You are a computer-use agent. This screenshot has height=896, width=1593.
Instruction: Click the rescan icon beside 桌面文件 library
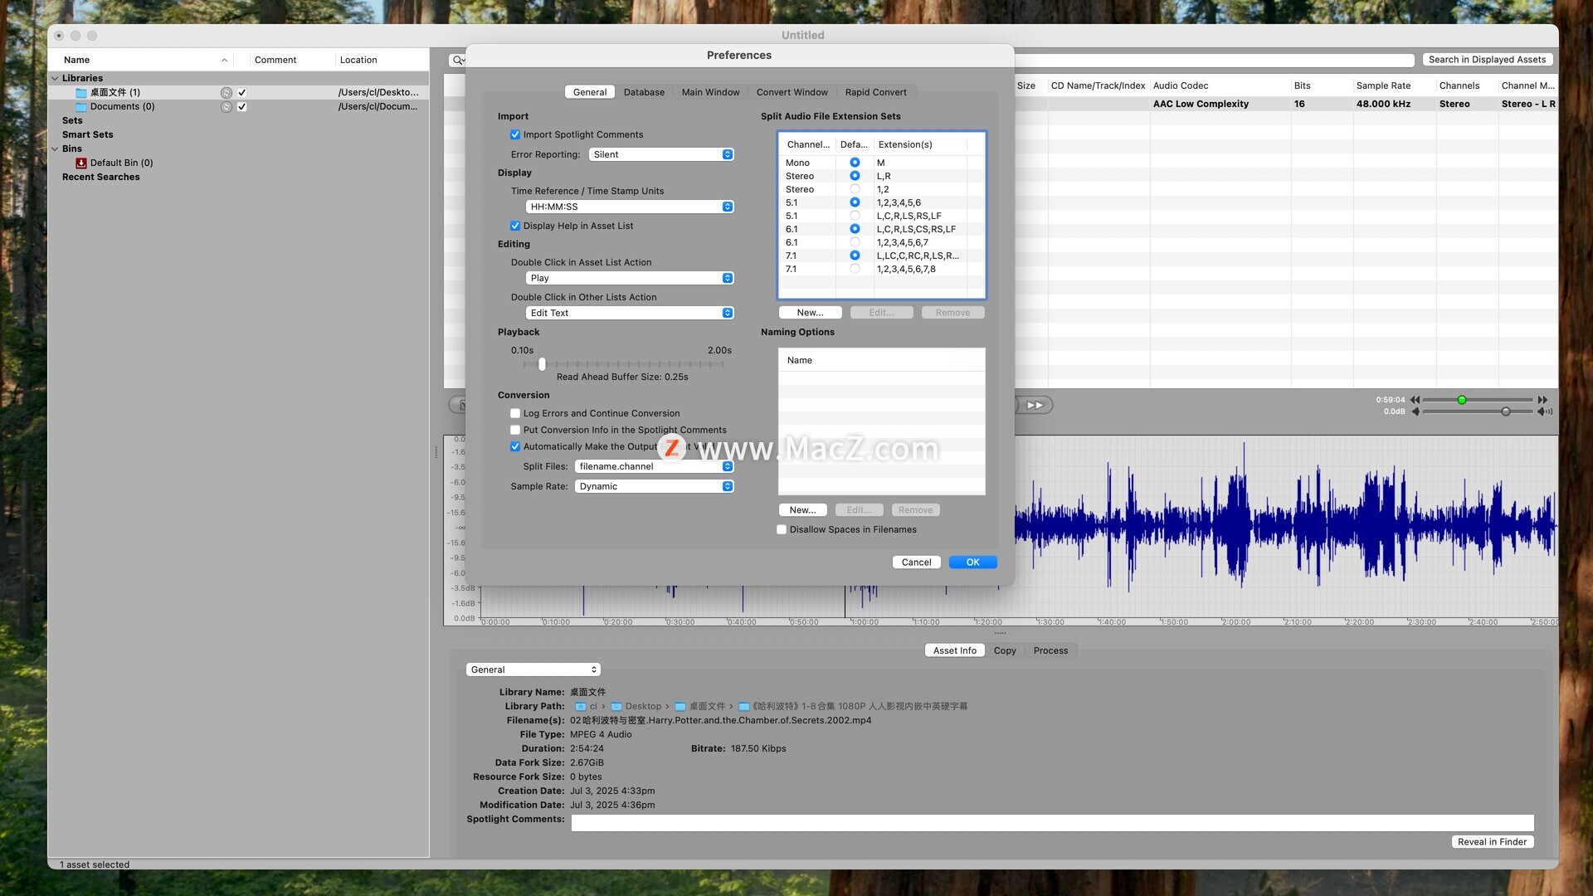click(226, 93)
